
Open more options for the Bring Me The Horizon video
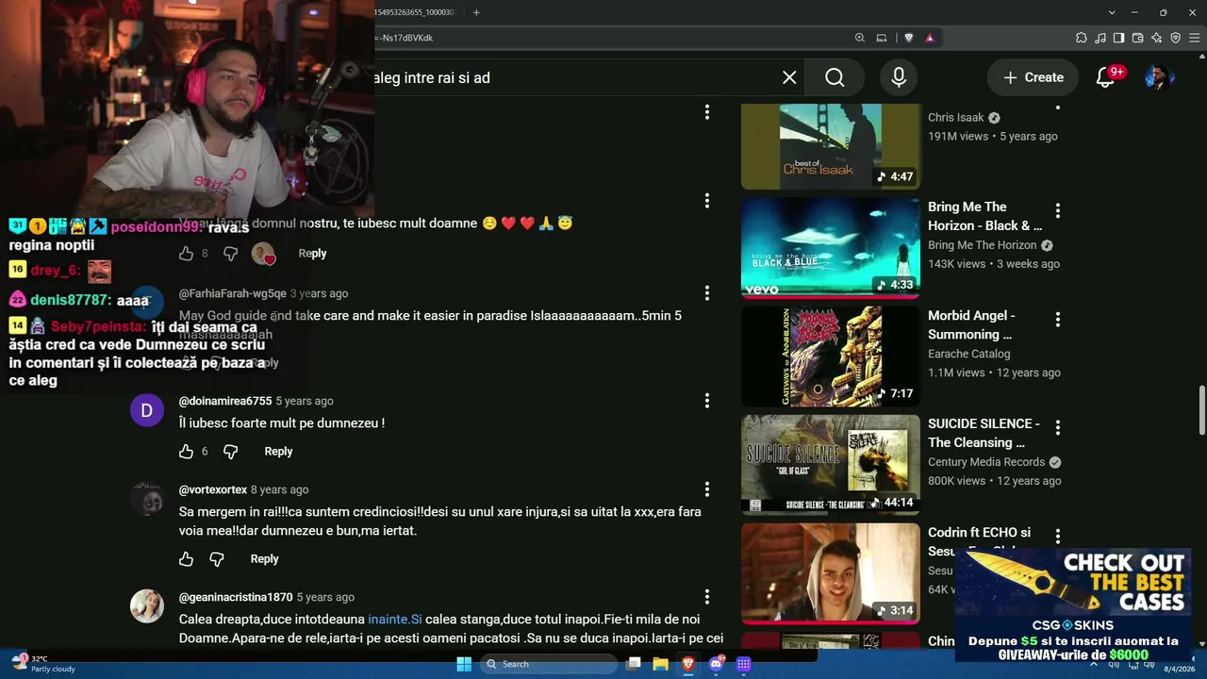(x=1057, y=210)
